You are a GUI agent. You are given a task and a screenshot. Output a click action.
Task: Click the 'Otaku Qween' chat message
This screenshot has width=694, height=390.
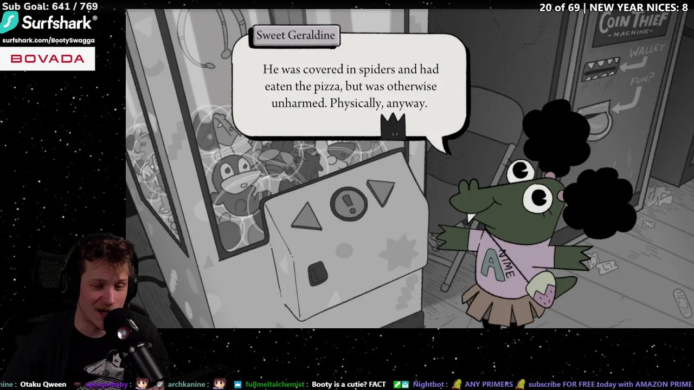[x=43, y=385]
